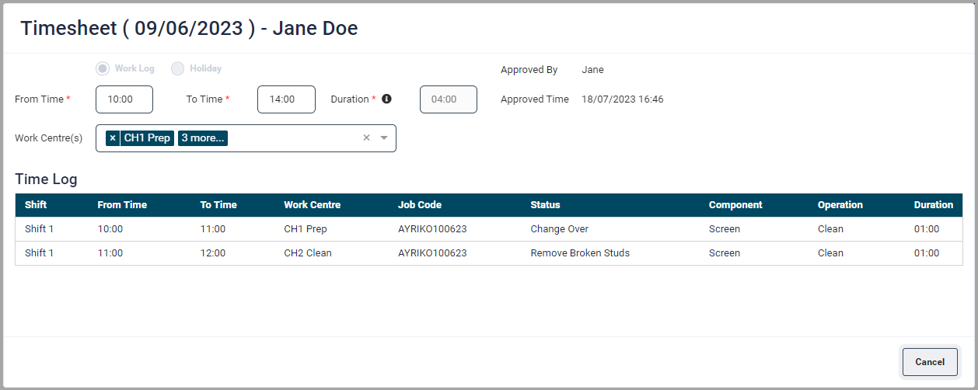
Task: Click the CH2 Clean work centre cell
Action: click(308, 253)
